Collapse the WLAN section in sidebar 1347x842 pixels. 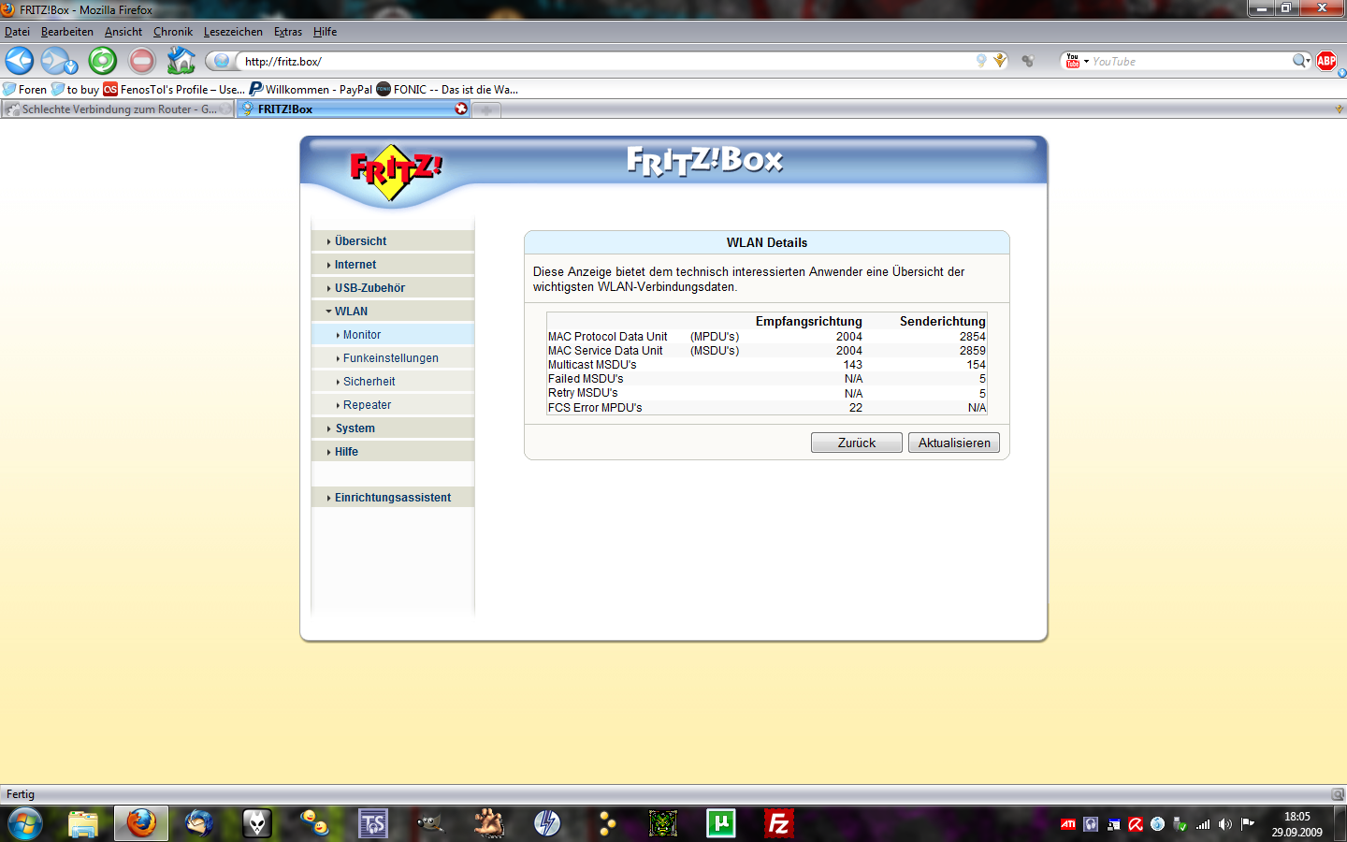coord(351,312)
